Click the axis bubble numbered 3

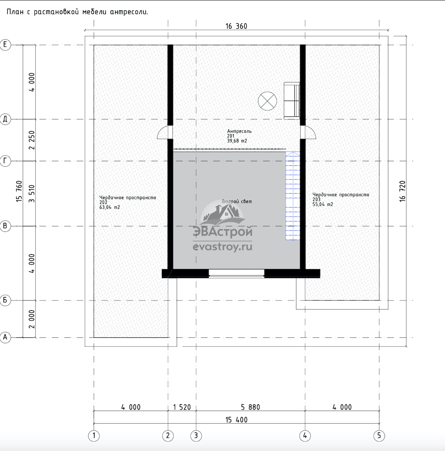click(196, 435)
